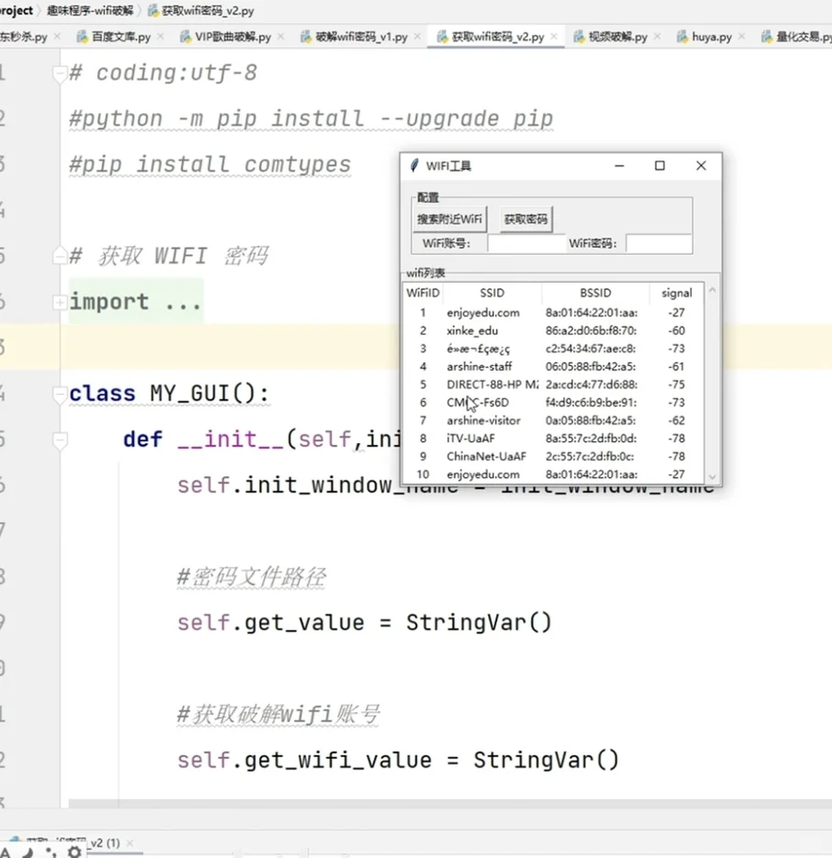Close the huya.py tab
Image resolution: width=832 pixels, height=858 pixels.
click(742, 36)
